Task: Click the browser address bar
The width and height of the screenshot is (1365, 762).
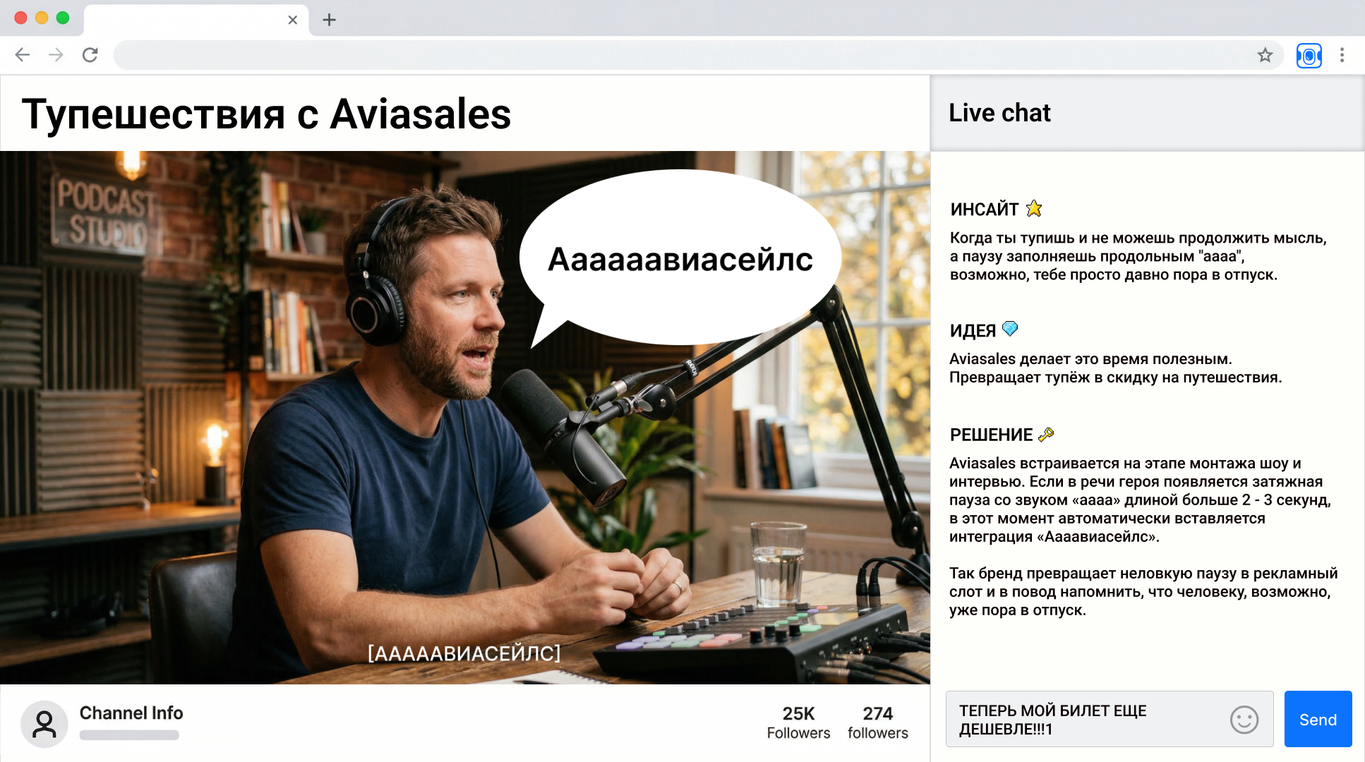Action: (x=699, y=55)
